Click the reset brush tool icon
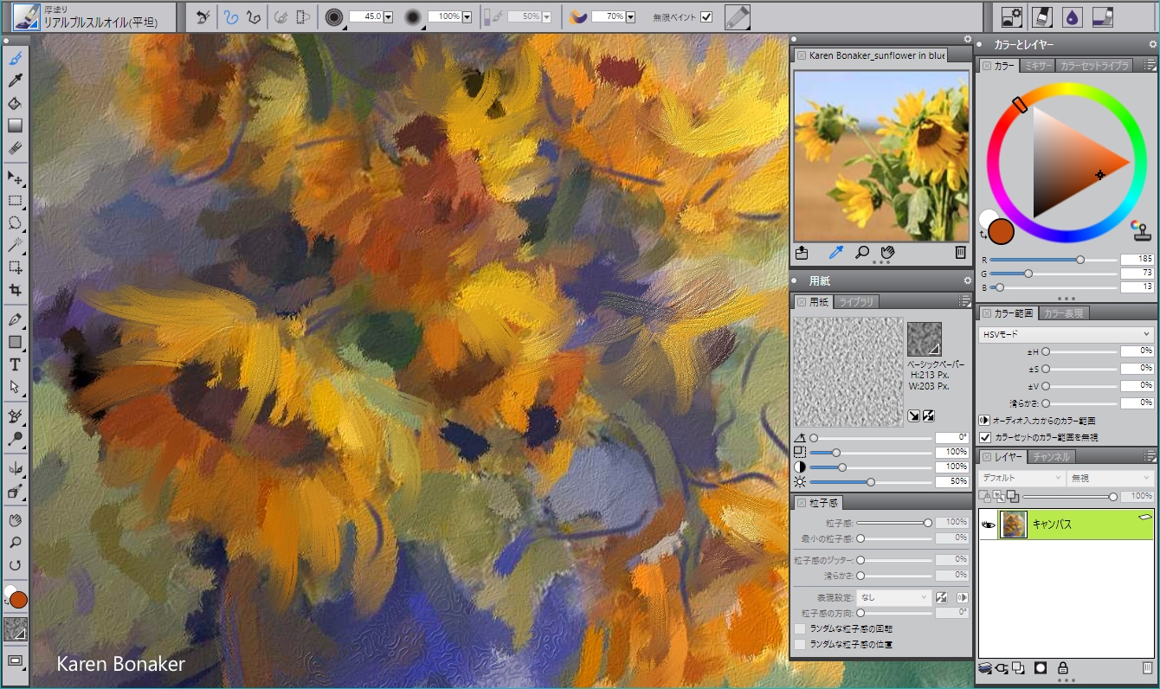 click(x=203, y=16)
